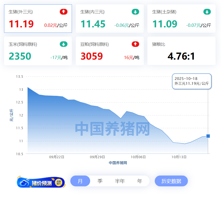Screen dimensions: 221x198
Task: Click the yellow 点击进入 badge
Action: pos(58,183)
